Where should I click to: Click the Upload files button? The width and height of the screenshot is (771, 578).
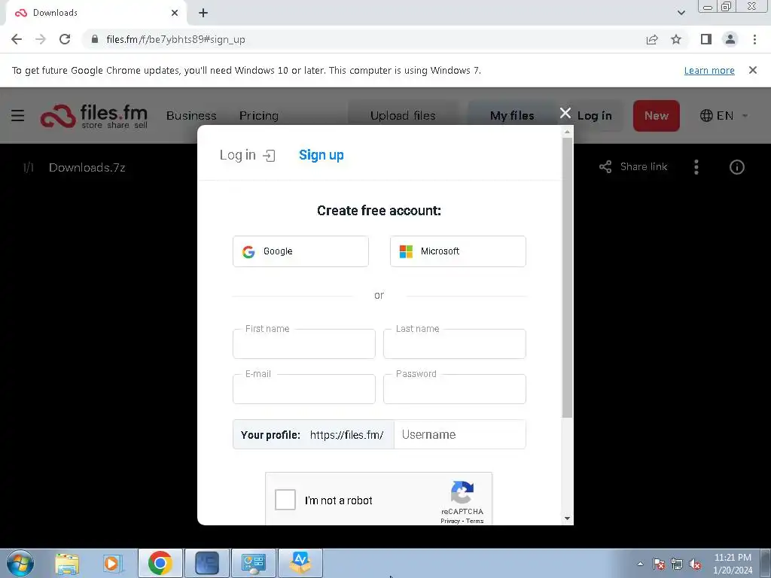click(x=403, y=116)
